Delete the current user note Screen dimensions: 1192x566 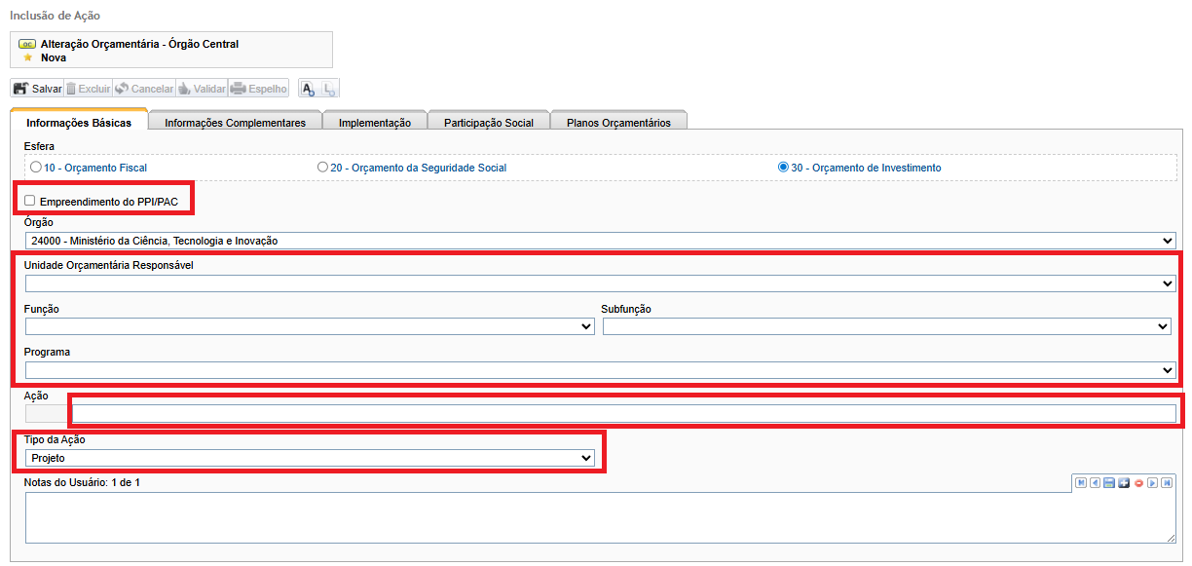[1138, 482]
